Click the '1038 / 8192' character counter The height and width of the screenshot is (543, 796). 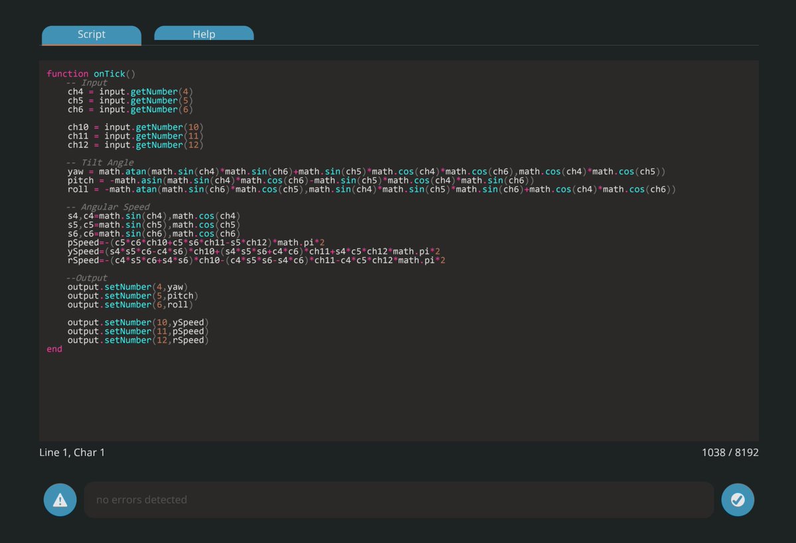click(x=730, y=452)
